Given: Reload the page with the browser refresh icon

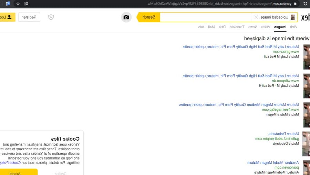Looking at the screenshot, I should (305, 3).
